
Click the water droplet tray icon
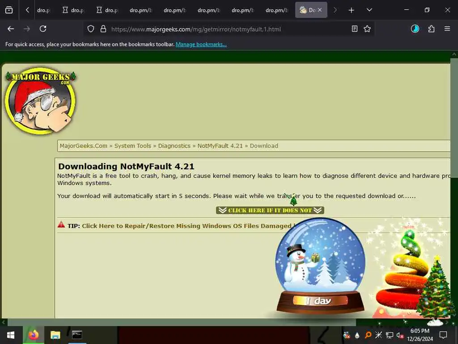coord(357,335)
